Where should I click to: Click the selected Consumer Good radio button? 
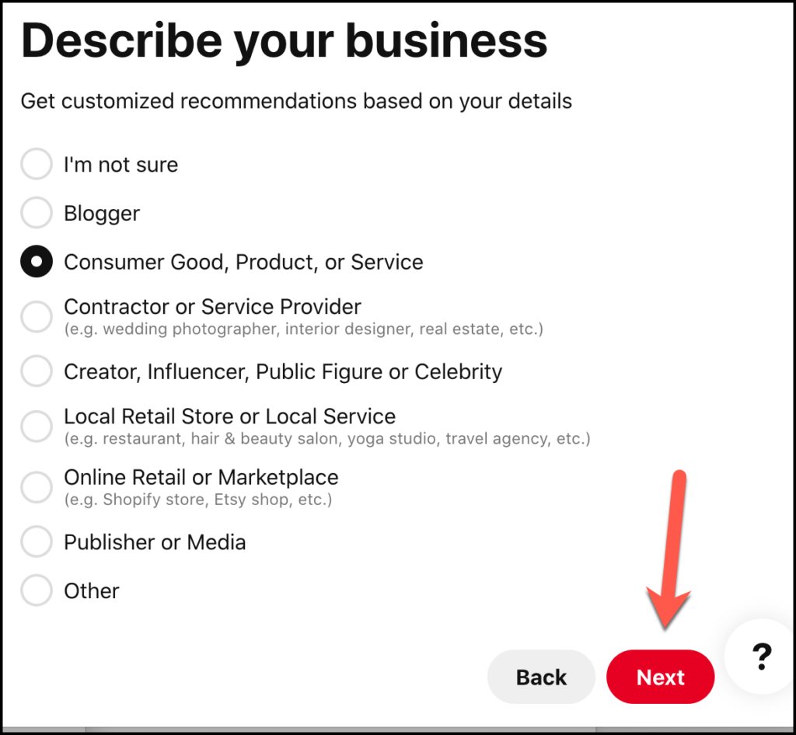coord(36,262)
